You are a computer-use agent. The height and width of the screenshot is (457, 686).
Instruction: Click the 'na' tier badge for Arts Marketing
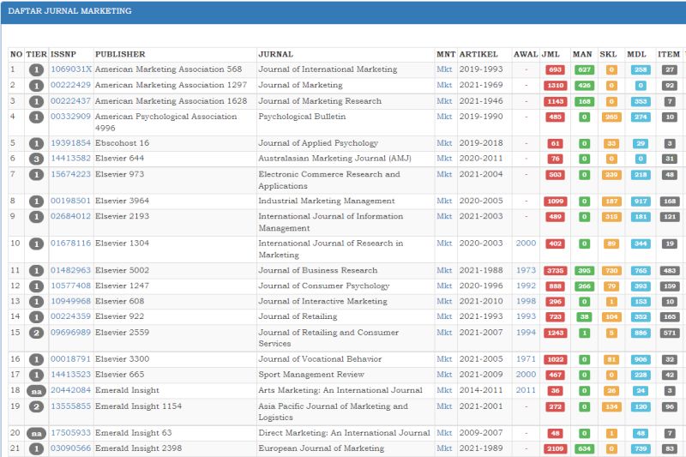click(x=36, y=391)
